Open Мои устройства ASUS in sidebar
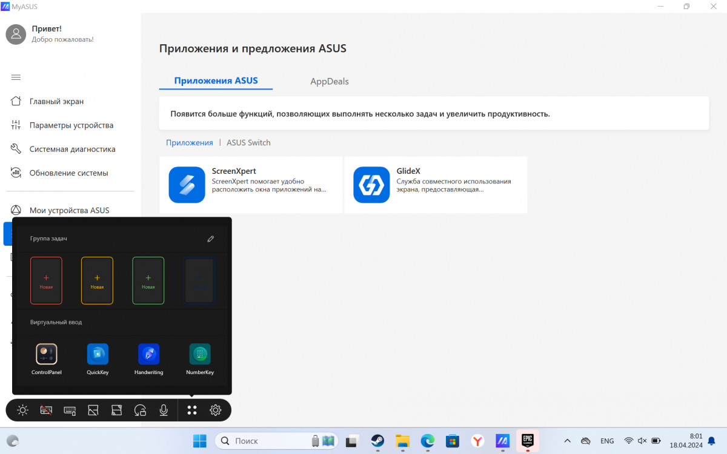Viewport: 727px width, 454px height. [x=70, y=210]
